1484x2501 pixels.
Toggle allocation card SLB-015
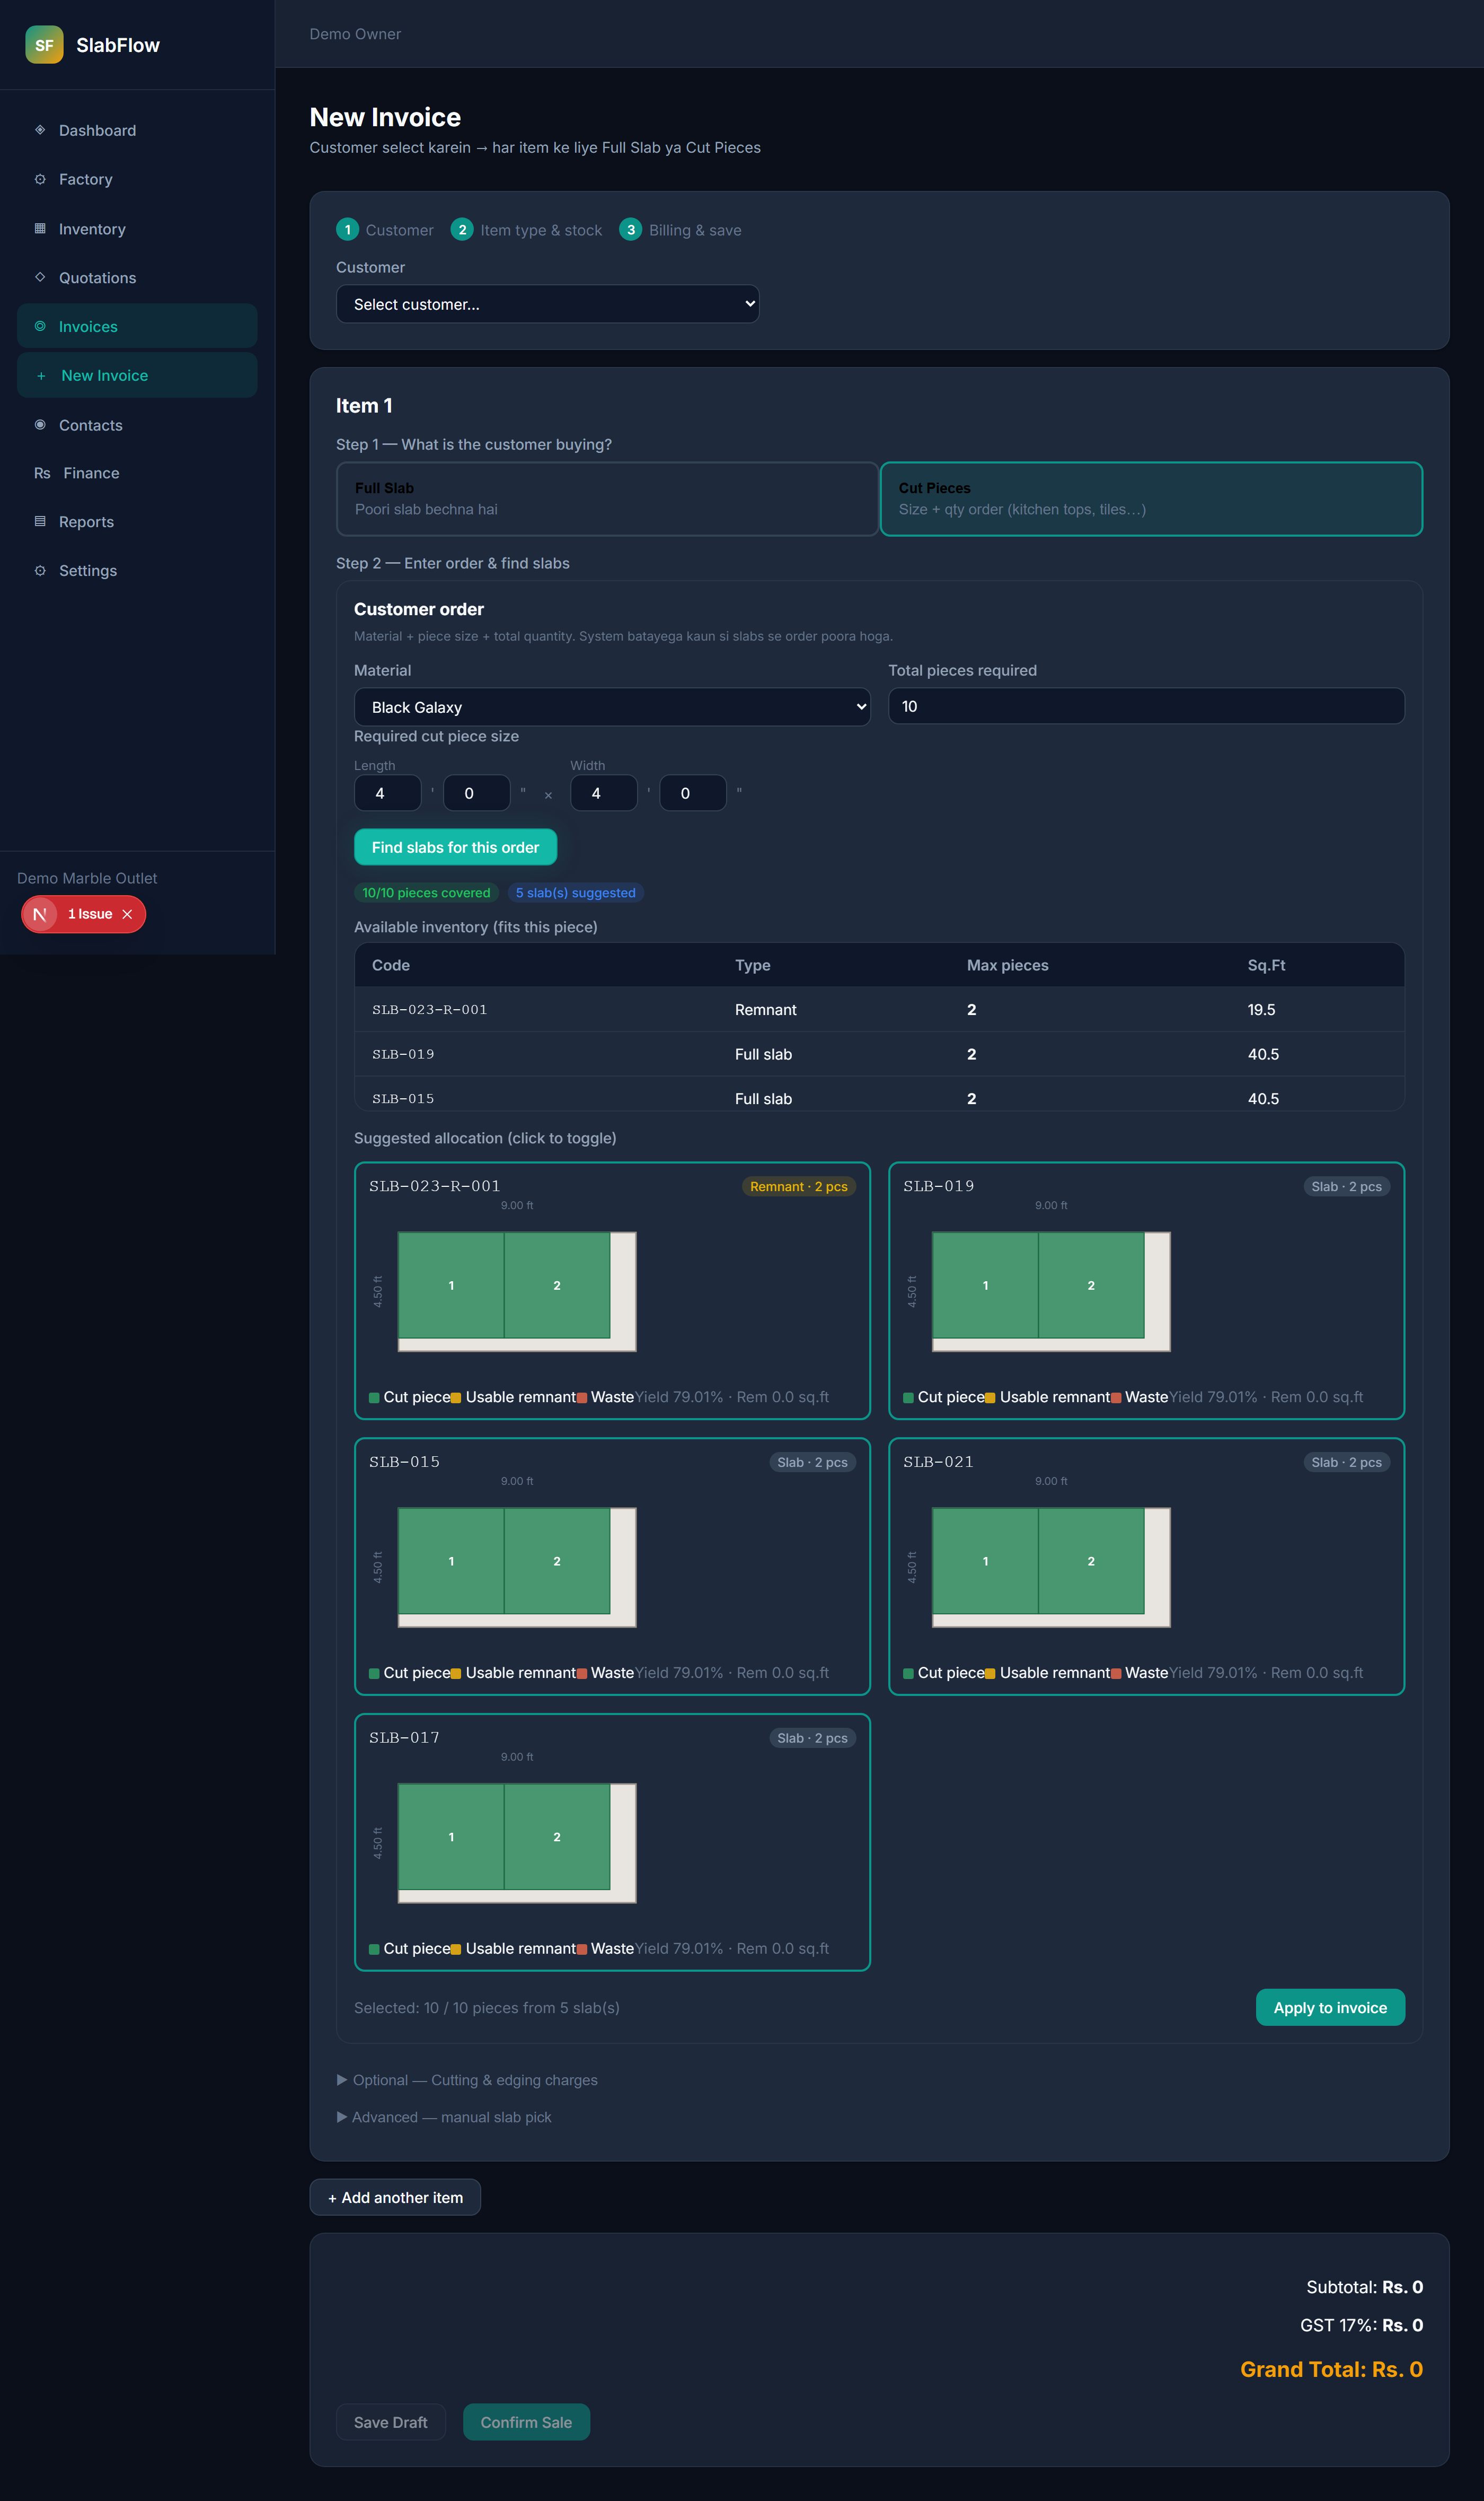(x=612, y=1567)
